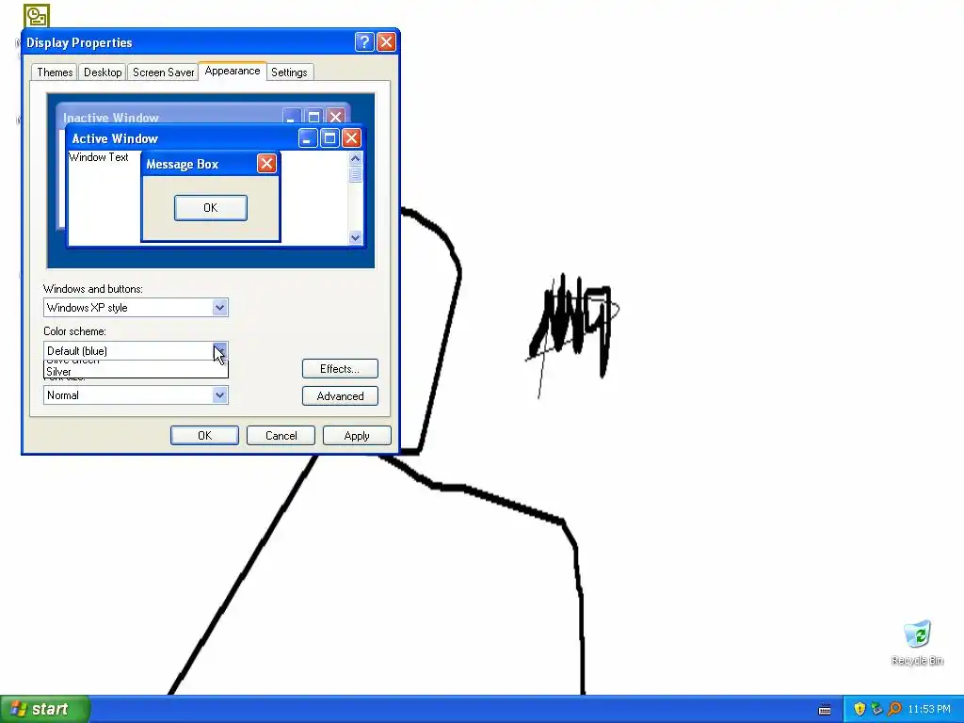
Task: Switch to the Settings tab
Action: pyautogui.click(x=289, y=72)
